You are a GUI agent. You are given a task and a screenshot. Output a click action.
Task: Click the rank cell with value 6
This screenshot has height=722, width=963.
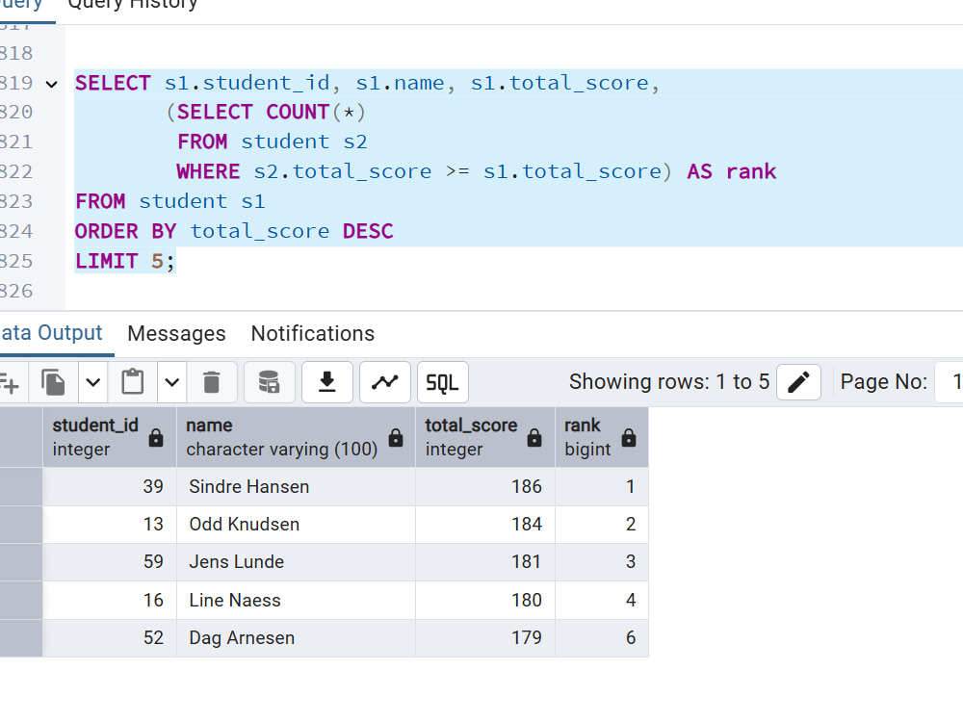[x=602, y=638]
